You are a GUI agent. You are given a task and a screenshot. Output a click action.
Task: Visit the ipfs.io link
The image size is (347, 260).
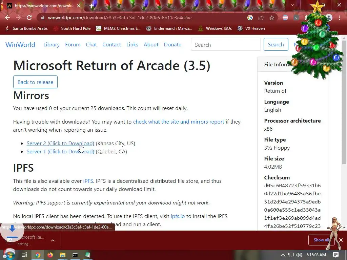178,216
